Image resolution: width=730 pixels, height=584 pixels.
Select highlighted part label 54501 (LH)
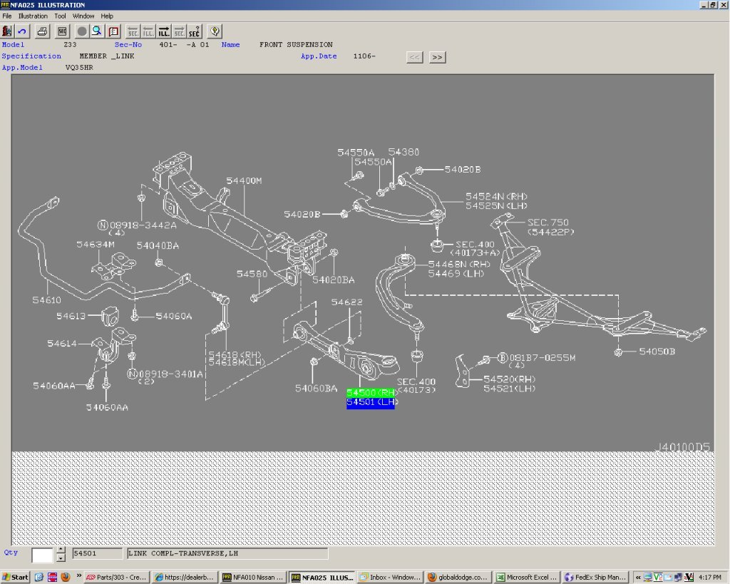click(x=371, y=402)
